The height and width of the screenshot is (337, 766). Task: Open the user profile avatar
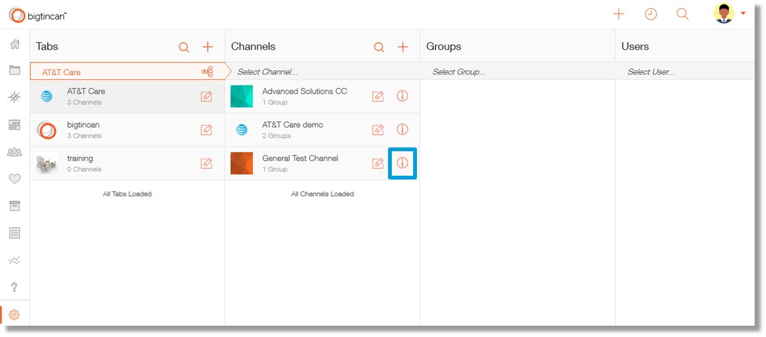click(x=724, y=13)
